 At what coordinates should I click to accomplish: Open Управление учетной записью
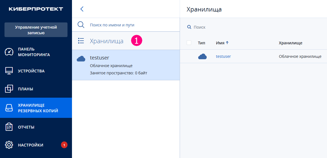36,30
